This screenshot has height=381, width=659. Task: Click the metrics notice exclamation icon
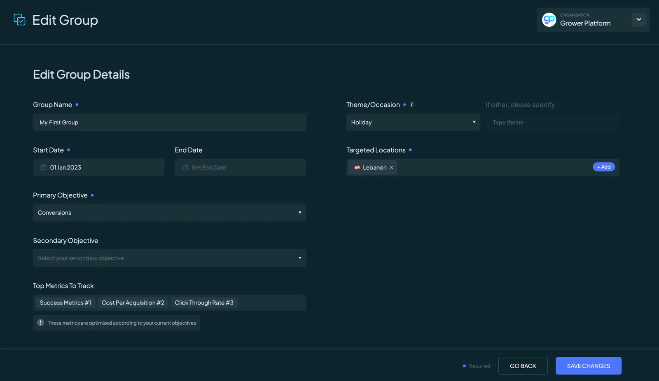pos(40,323)
